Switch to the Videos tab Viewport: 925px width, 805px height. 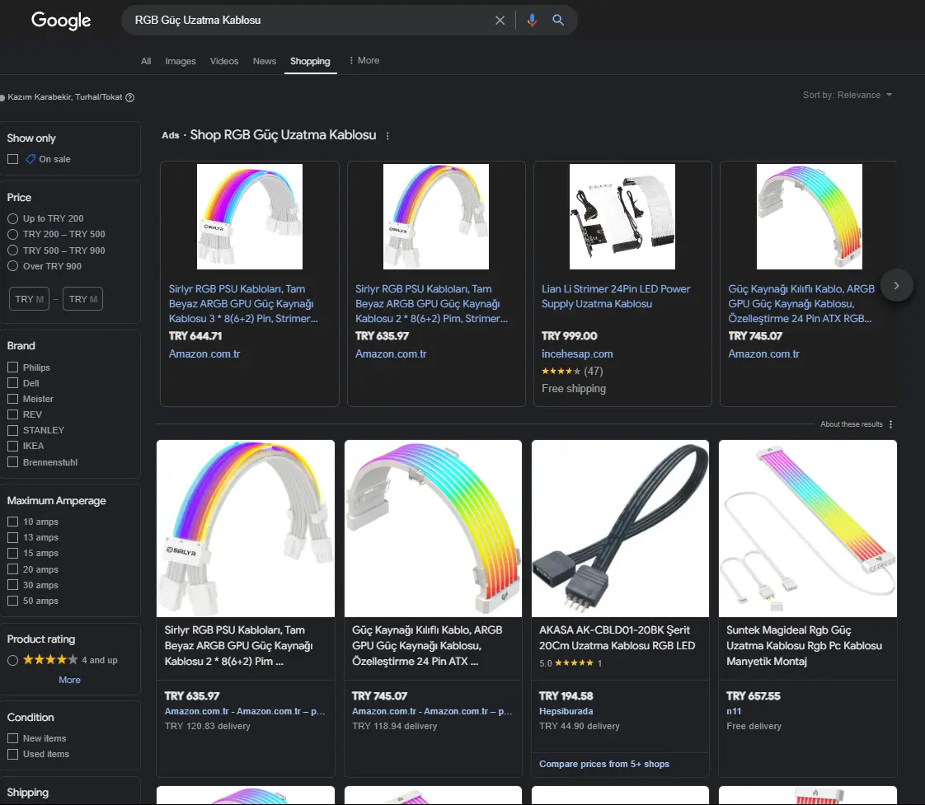(x=224, y=61)
